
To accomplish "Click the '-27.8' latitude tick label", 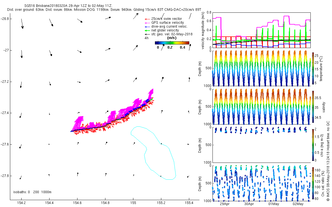I will click(4, 176).
